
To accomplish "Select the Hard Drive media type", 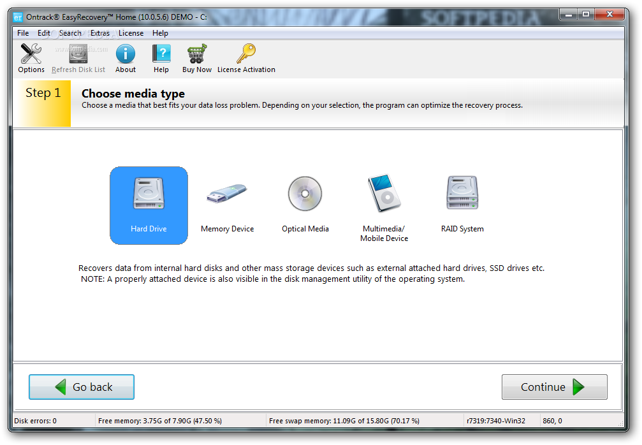I will tap(149, 205).
